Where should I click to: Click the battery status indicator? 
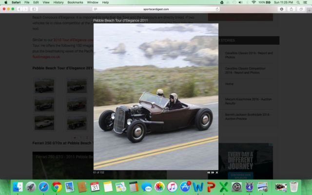[265, 2]
